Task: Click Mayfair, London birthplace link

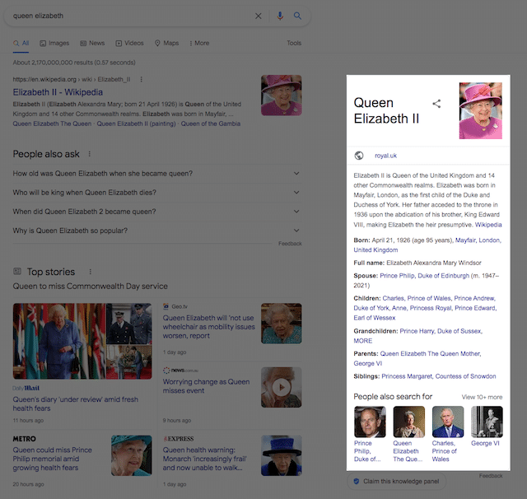Action: tap(478, 240)
